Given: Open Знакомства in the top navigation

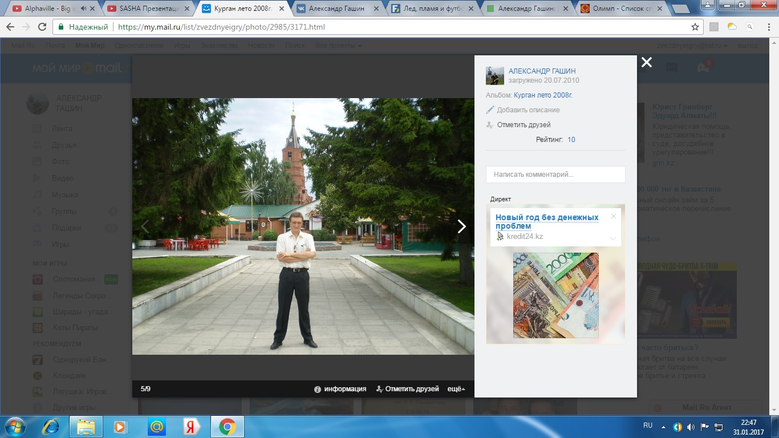Looking at the screenshot, I should click(219, 46).
